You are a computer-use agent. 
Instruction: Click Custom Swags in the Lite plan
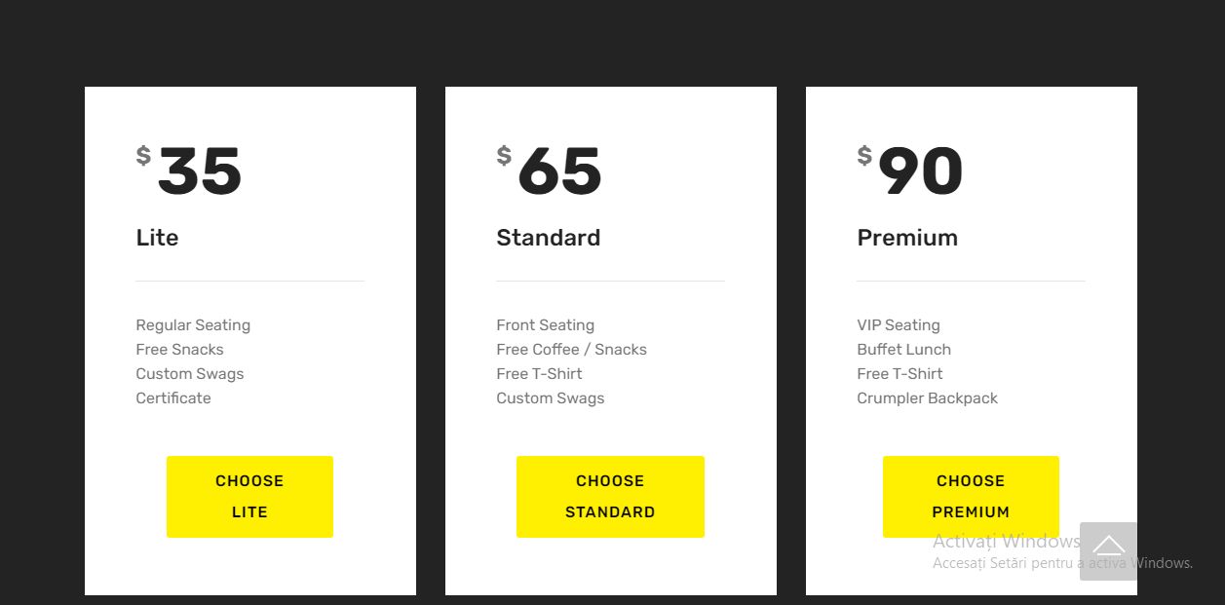[x=190, y=374]
